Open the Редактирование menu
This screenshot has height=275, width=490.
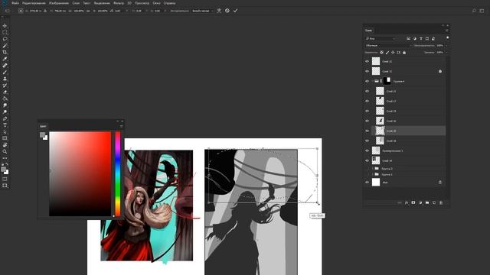click(34, 3)
